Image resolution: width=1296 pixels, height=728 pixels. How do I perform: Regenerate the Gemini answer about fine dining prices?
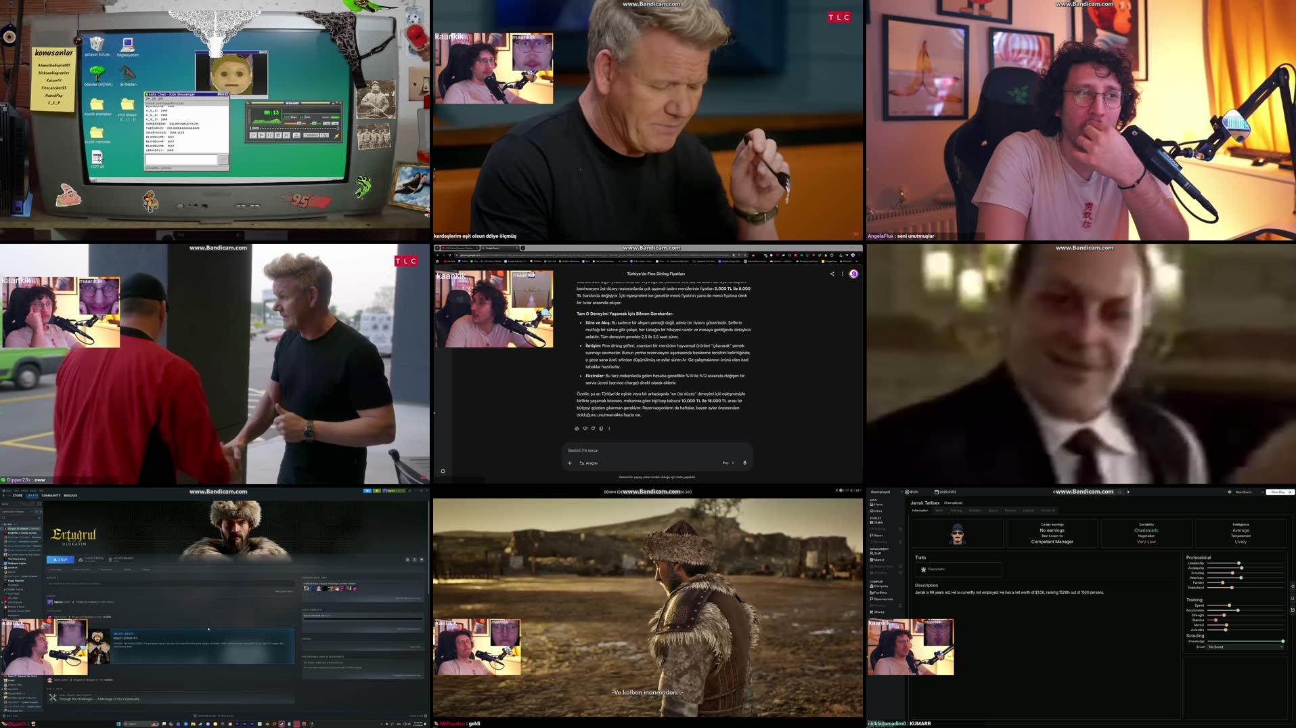pos(593,429)
